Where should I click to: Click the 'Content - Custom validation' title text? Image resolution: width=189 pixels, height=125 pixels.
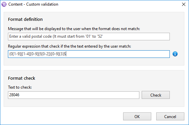pyautogui.click(x=33, y=4)
